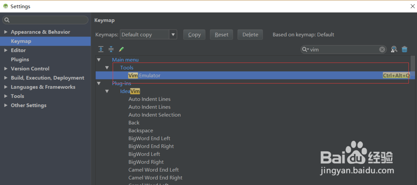This screenshot has height=185, width=417.
Task: Collapse the Tools node under Main menu
Action: 107,68
